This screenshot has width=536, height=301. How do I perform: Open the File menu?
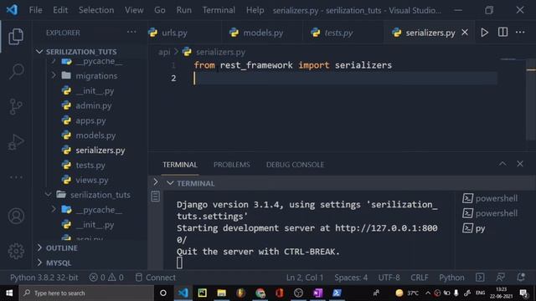click(x=35, y=10)
